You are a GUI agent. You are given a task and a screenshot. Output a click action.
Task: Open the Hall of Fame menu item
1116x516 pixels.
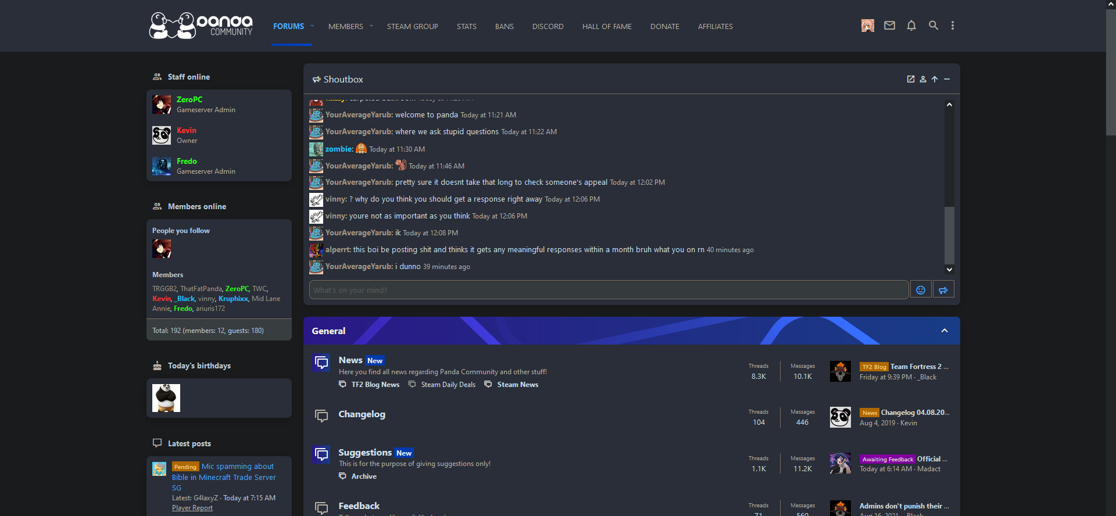pyautogui.click(x=607, y=26)
